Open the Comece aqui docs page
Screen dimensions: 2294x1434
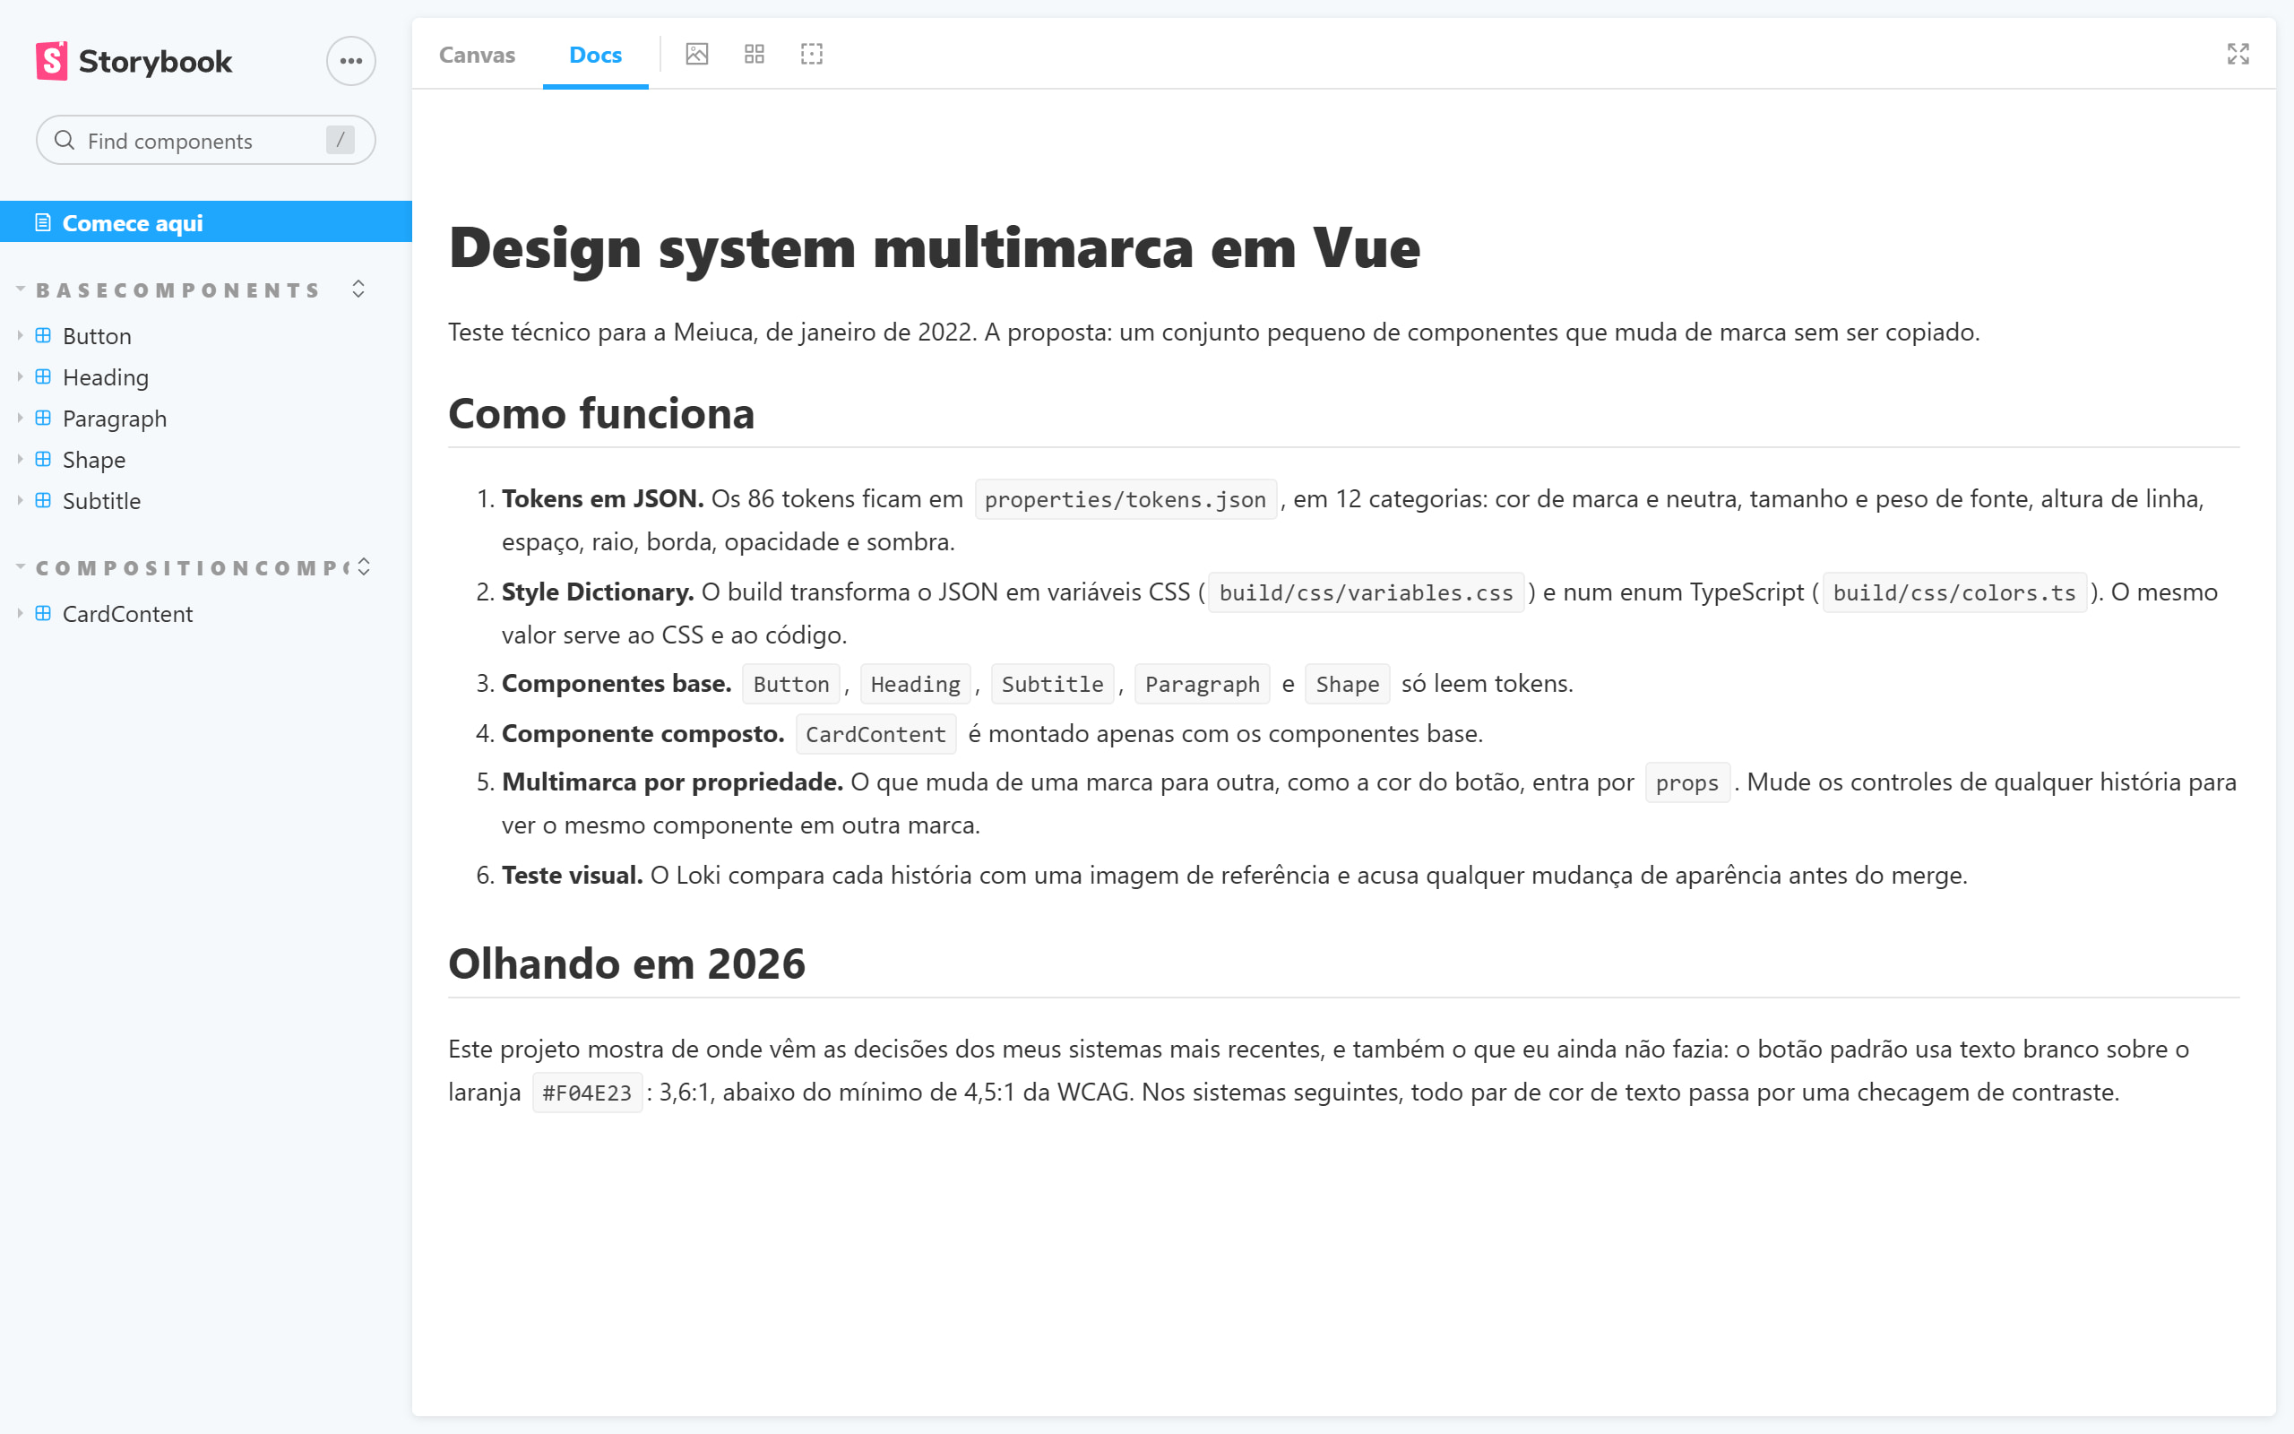[x=206, y=222]
